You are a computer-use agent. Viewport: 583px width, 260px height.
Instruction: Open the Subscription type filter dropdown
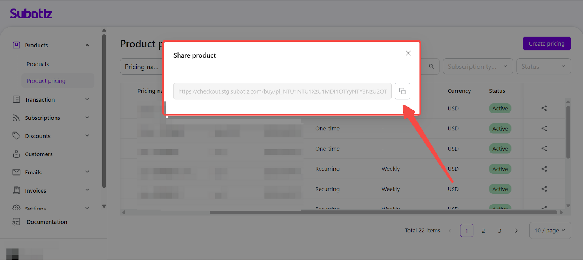point(477,67)
